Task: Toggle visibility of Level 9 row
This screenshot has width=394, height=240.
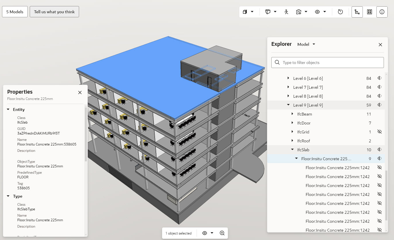Action: pyautogui.click(x=380, y=105)
